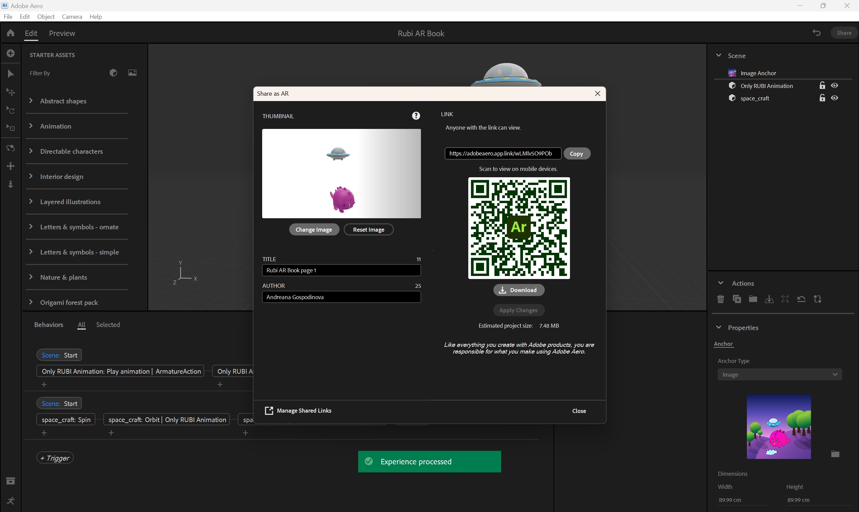The height and width of the screenshot is (512, 859).
Task: Expand the Nature and plants category
Action: pos(31,277)
